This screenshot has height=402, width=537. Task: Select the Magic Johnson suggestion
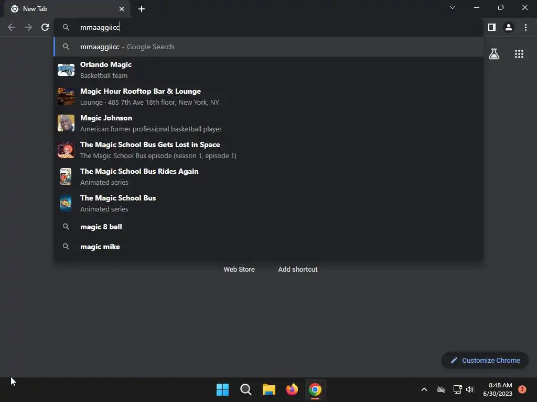[268, 124]
